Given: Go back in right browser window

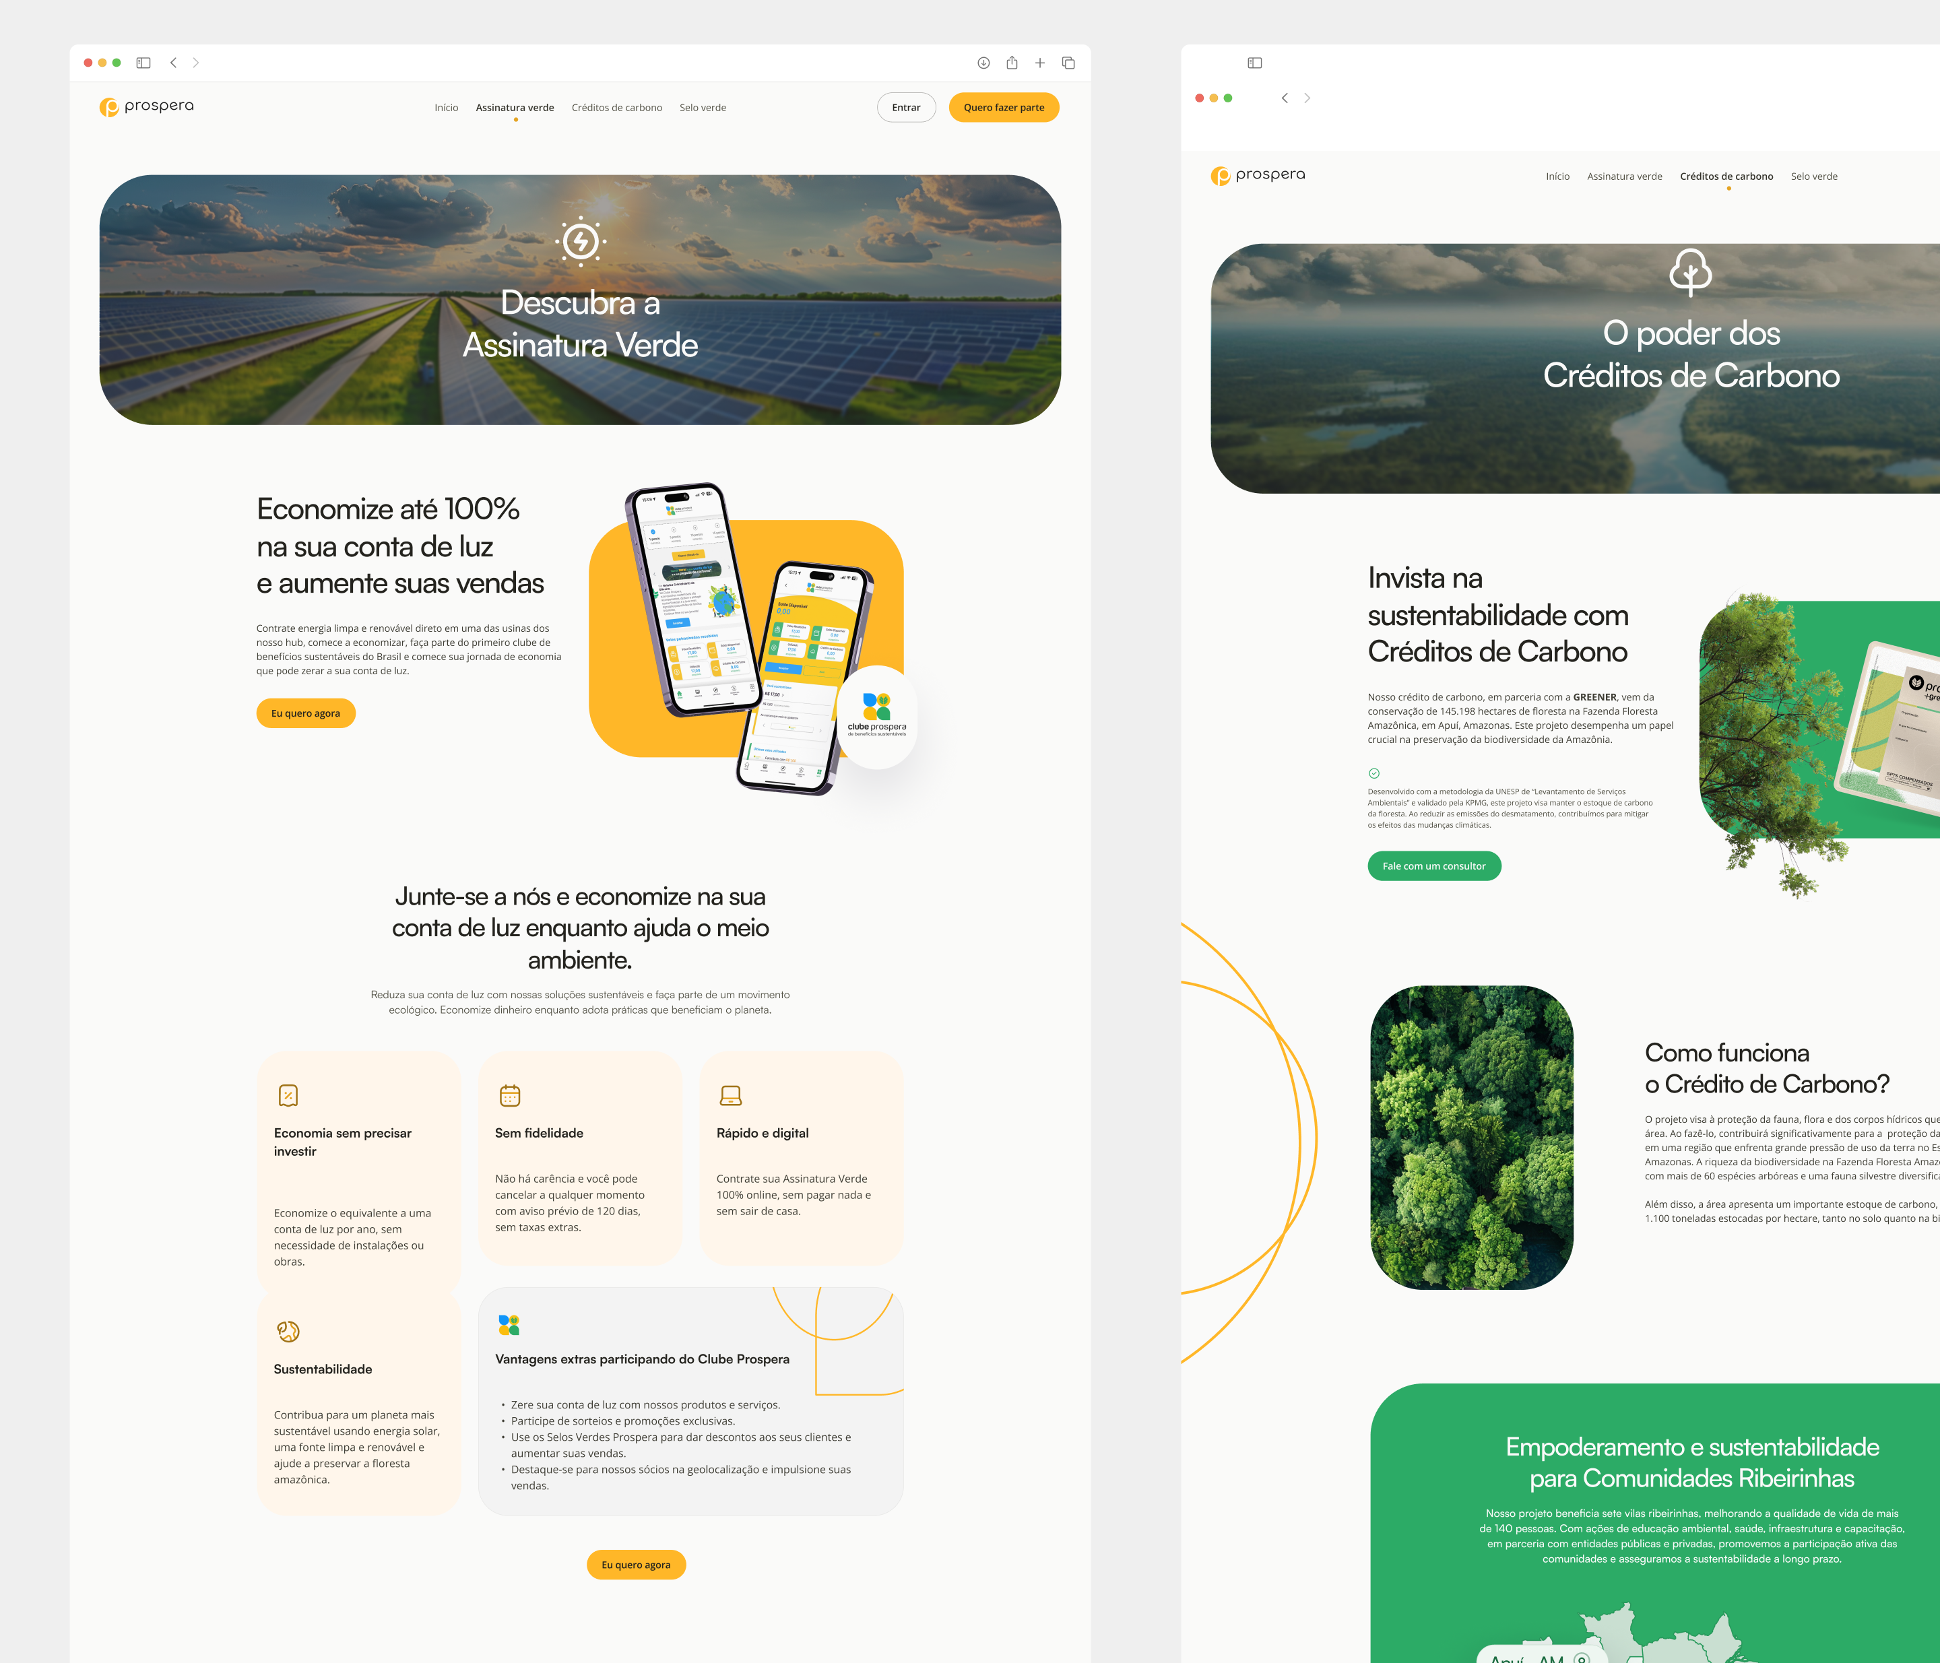Looking at the screenshot, I should (1285, 98).
